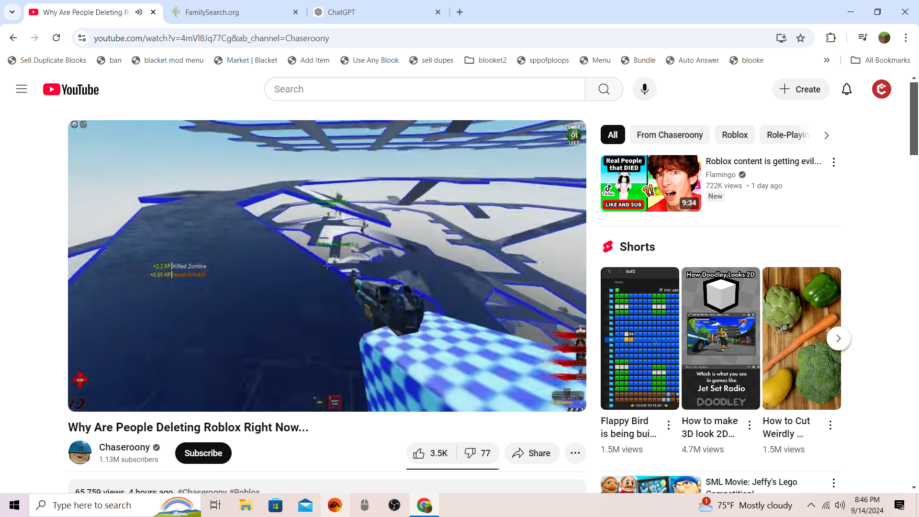Expand hidden bookmarks chevron

827,60
